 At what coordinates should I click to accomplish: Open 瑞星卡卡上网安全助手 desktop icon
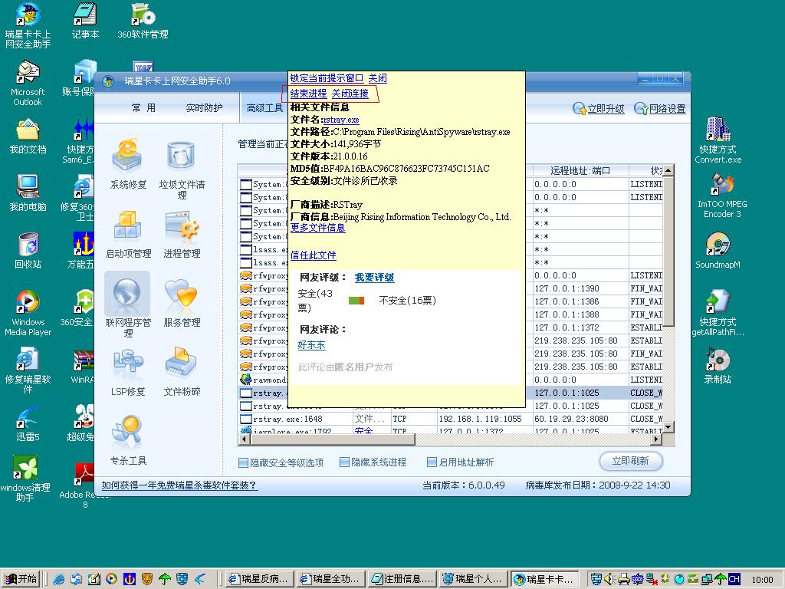(28, 14)
